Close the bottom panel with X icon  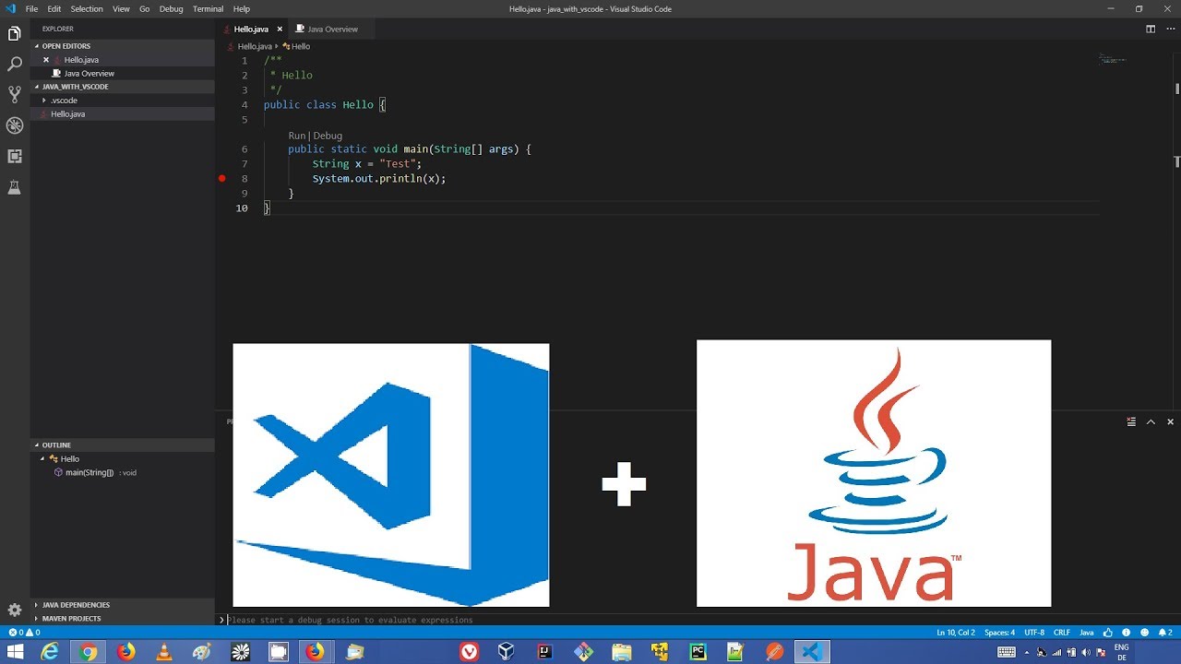1170,421
